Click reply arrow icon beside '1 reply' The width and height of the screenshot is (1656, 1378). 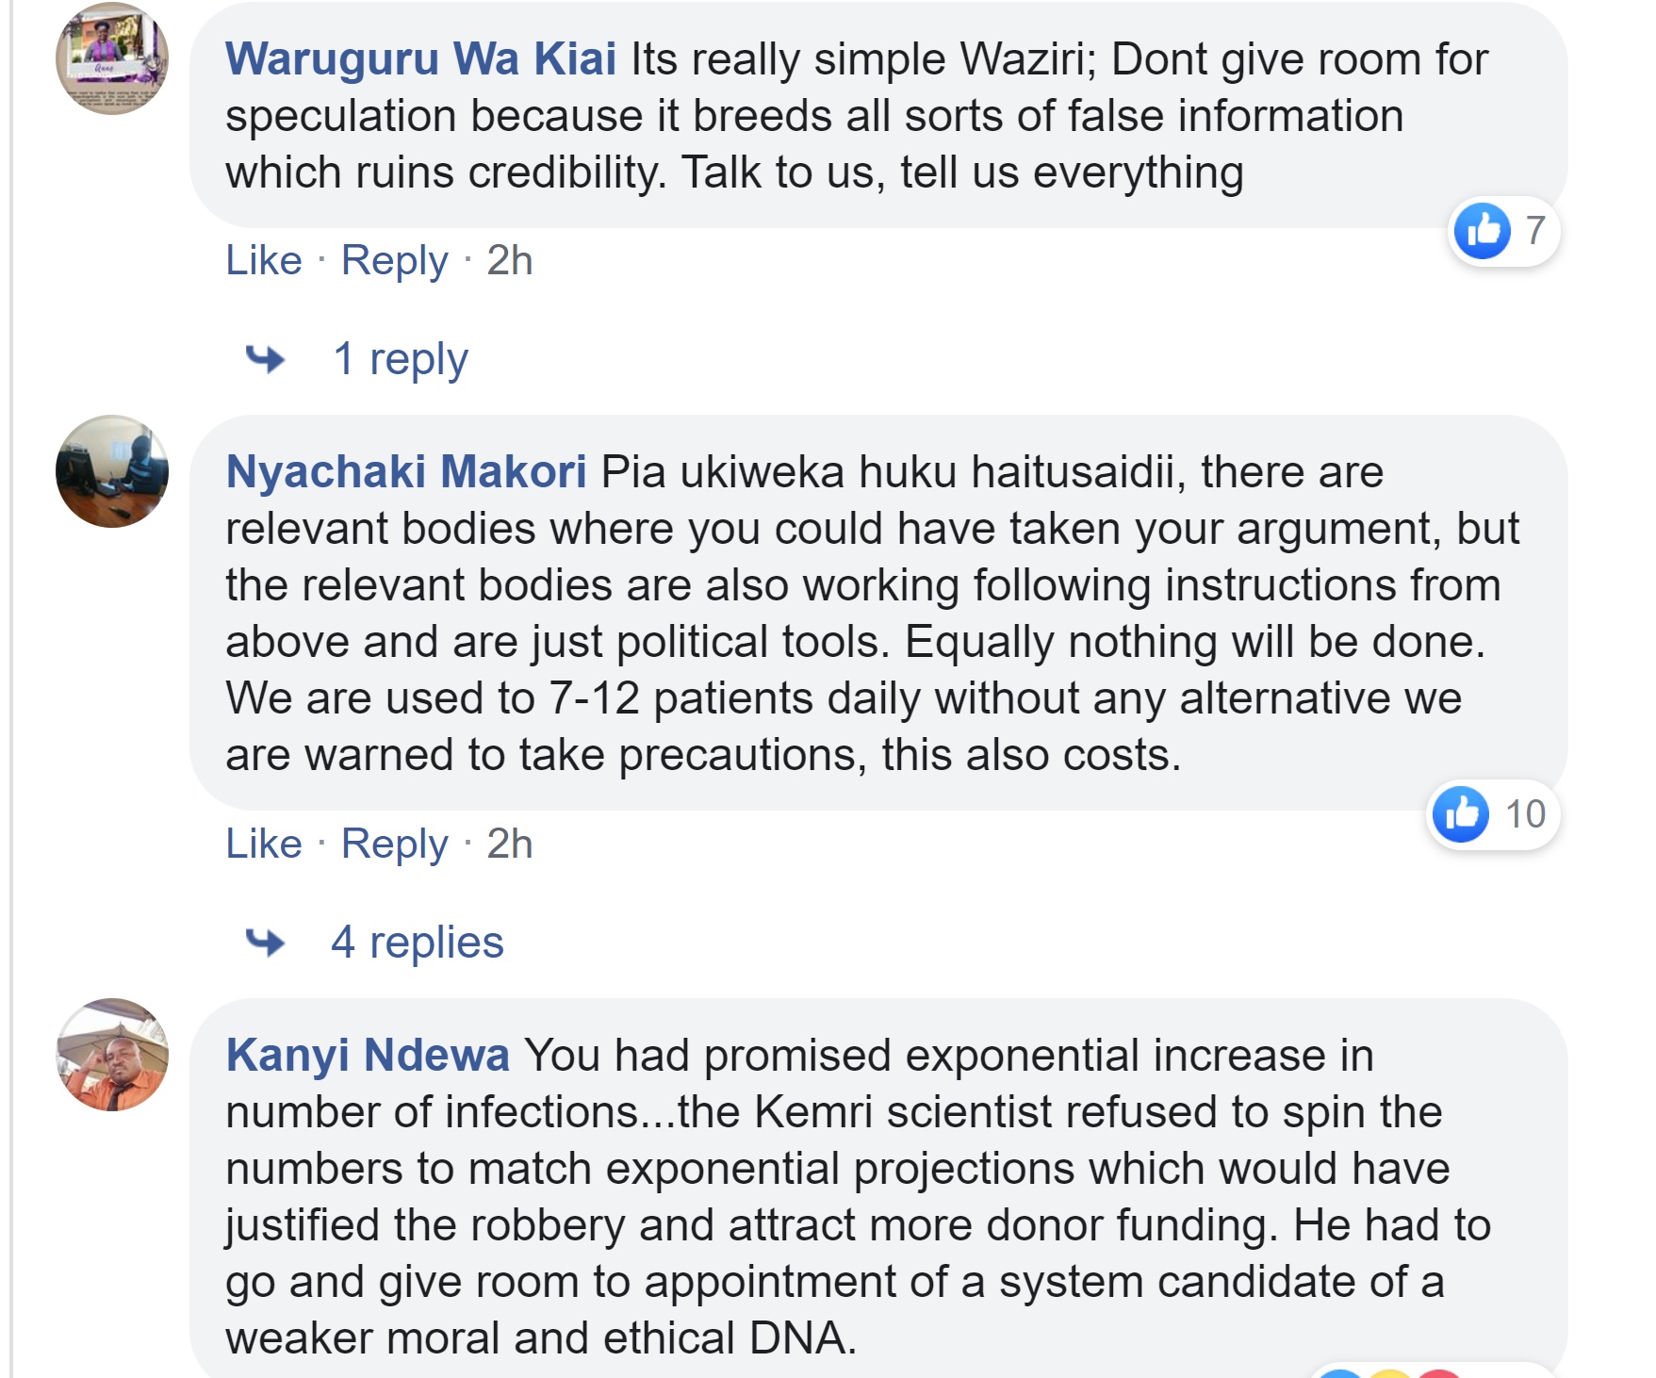(265, 359)
